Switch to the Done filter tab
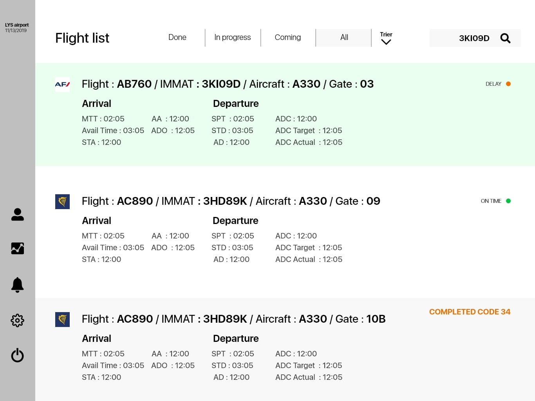Screen dimensions: 535x401 click(x=177, y=38)
